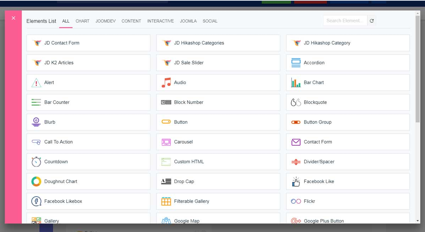Select the Facebook Likebox icon
This screenshot has width=425, height=232.
pos(36,201)
